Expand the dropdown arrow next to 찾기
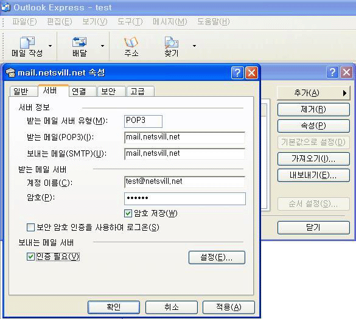Image resolution: width=356 pixels, height=319 pixels. coord(194,46)
